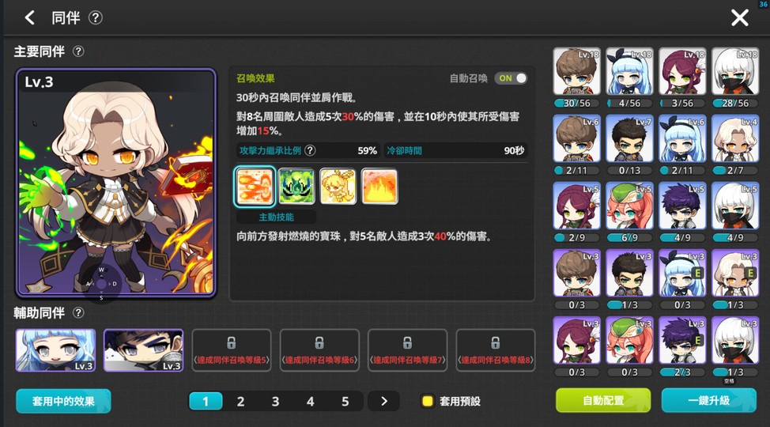Open the 套用中的效果 panel

pos(63,401)
